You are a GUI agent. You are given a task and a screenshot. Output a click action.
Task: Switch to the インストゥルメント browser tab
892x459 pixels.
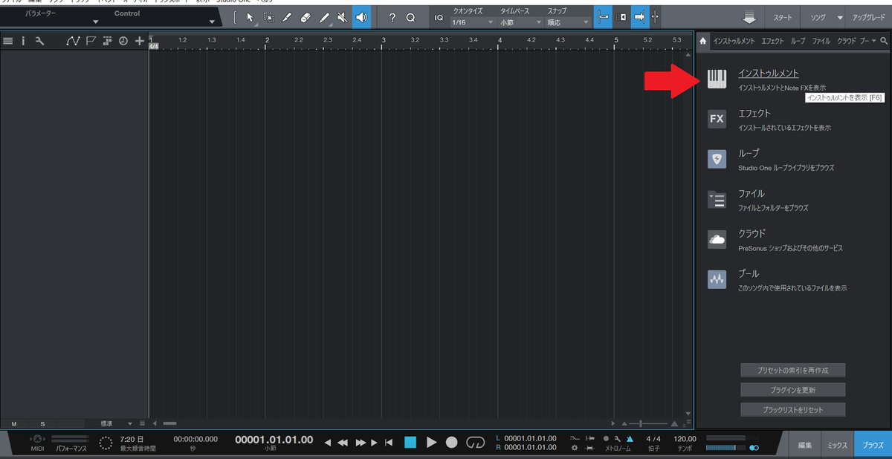pos(733,41)
